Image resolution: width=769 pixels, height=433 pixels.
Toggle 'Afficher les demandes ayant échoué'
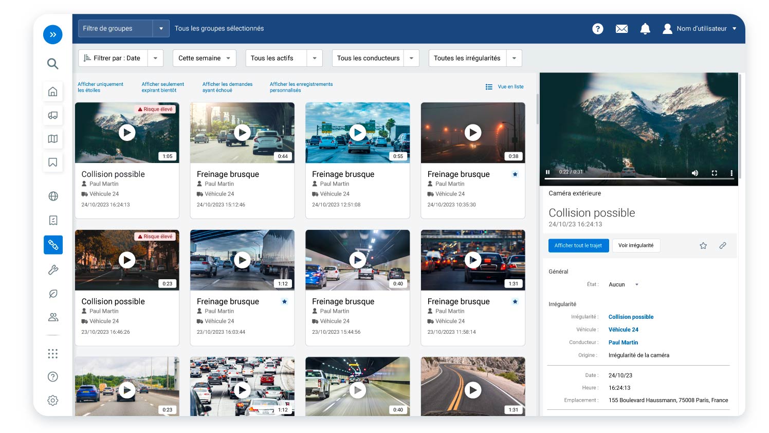227,87
